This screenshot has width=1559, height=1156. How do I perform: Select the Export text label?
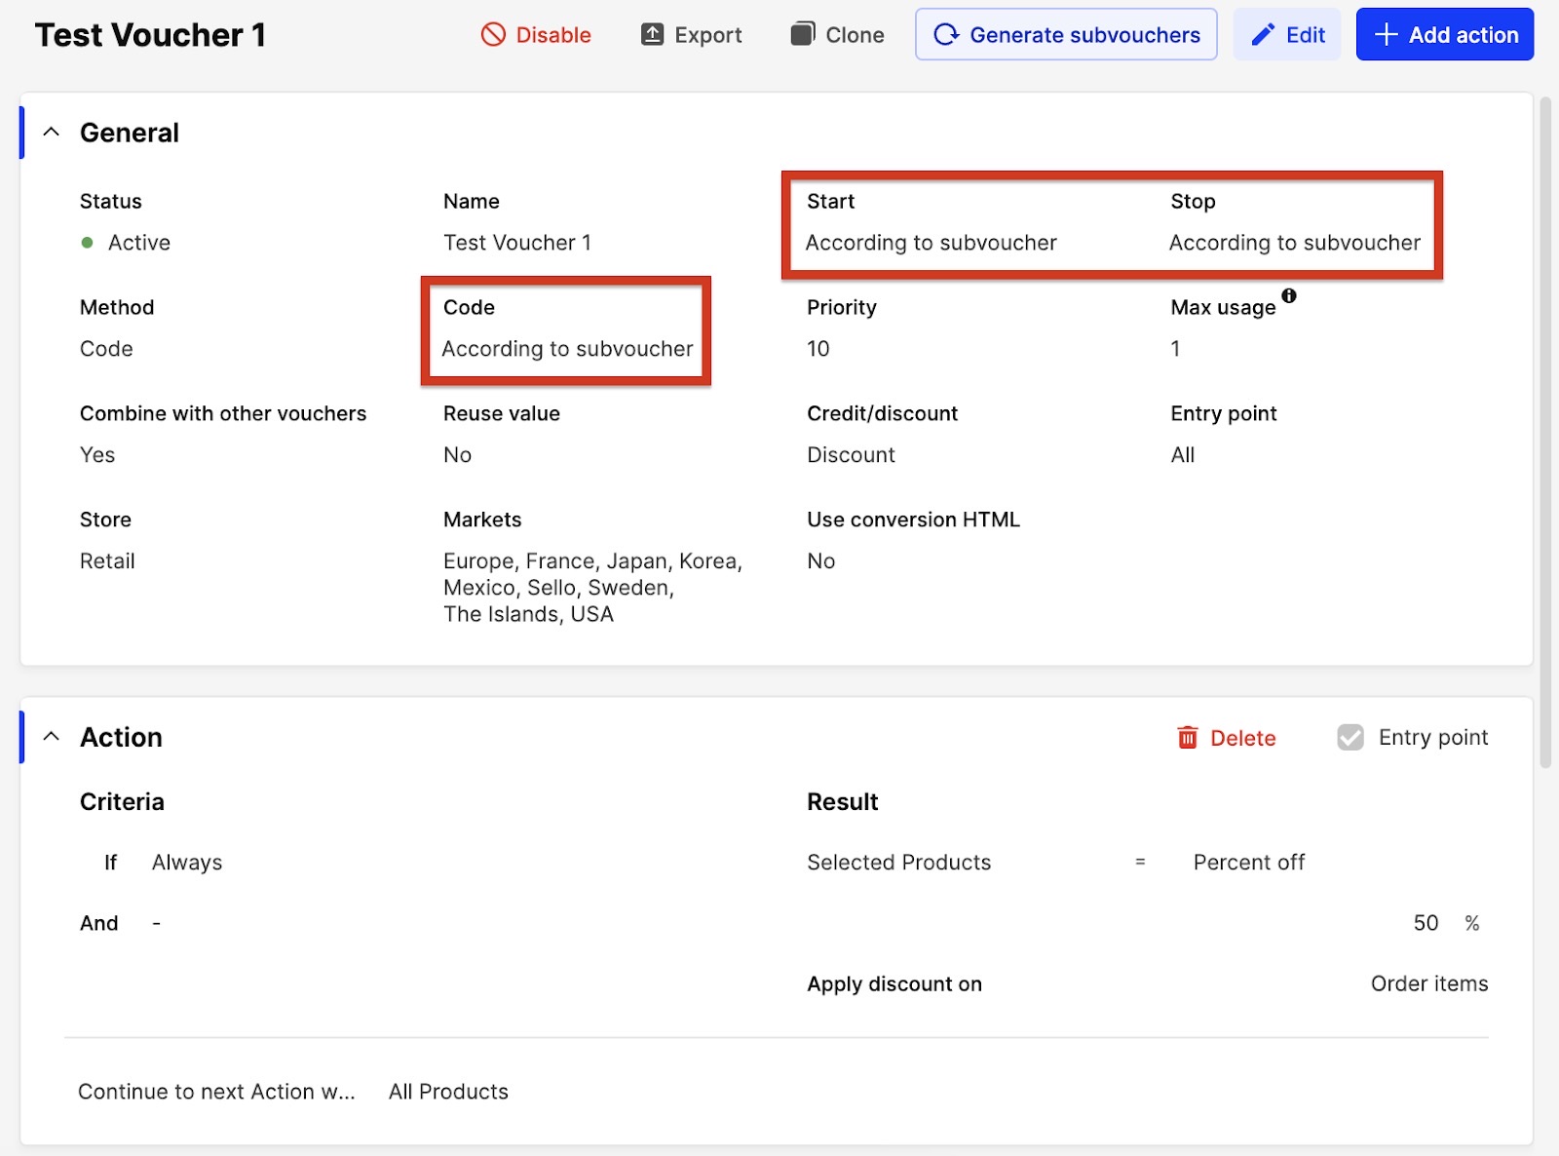point(707,35)
